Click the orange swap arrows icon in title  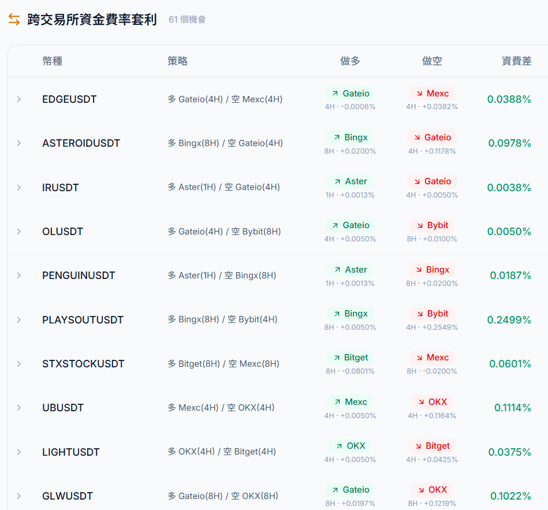point(14,19)
